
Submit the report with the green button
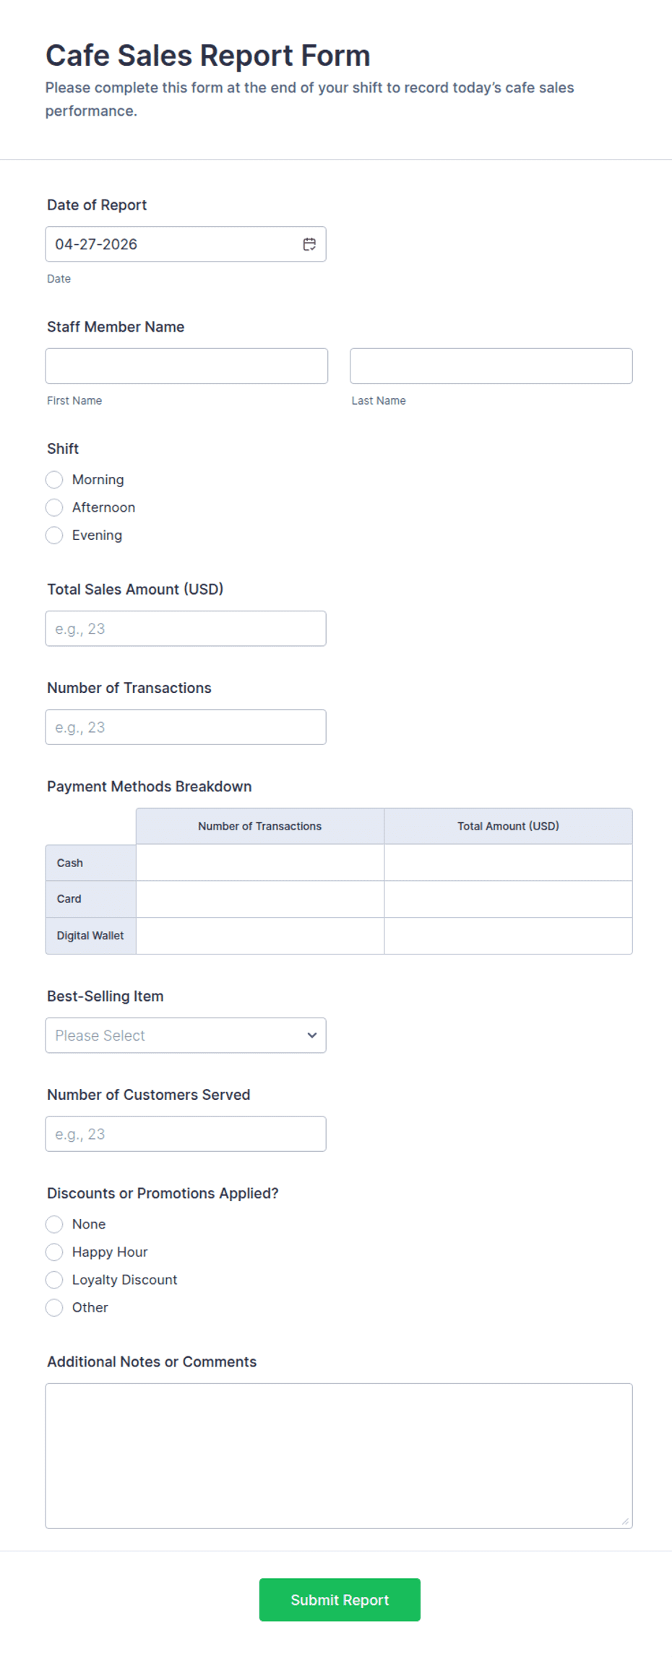pyautogui.click(x=340, y=1600)
